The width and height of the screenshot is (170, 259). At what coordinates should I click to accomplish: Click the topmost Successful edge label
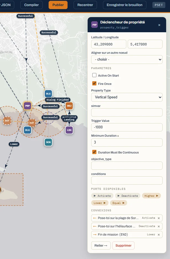tap(25, 16)
